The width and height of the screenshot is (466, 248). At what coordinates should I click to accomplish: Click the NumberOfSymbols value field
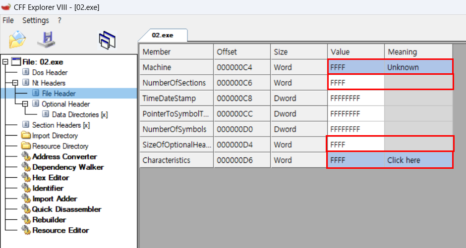click(x=356, y=129)
